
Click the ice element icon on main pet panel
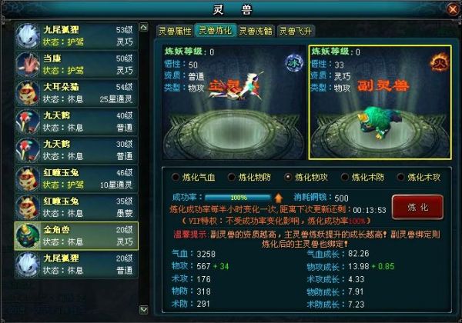pos(294,62)
